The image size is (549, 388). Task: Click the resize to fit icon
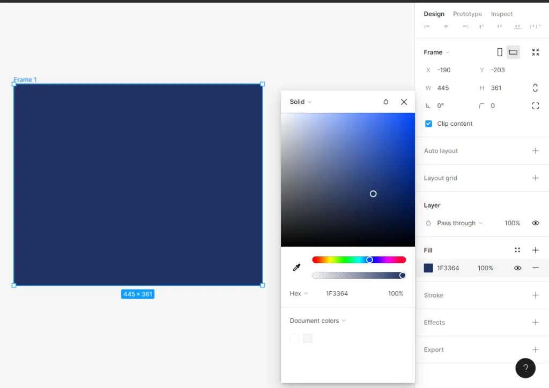pos(536,52)
